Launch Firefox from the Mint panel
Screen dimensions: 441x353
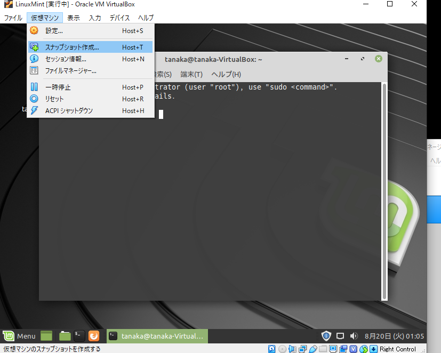point(94,336)
